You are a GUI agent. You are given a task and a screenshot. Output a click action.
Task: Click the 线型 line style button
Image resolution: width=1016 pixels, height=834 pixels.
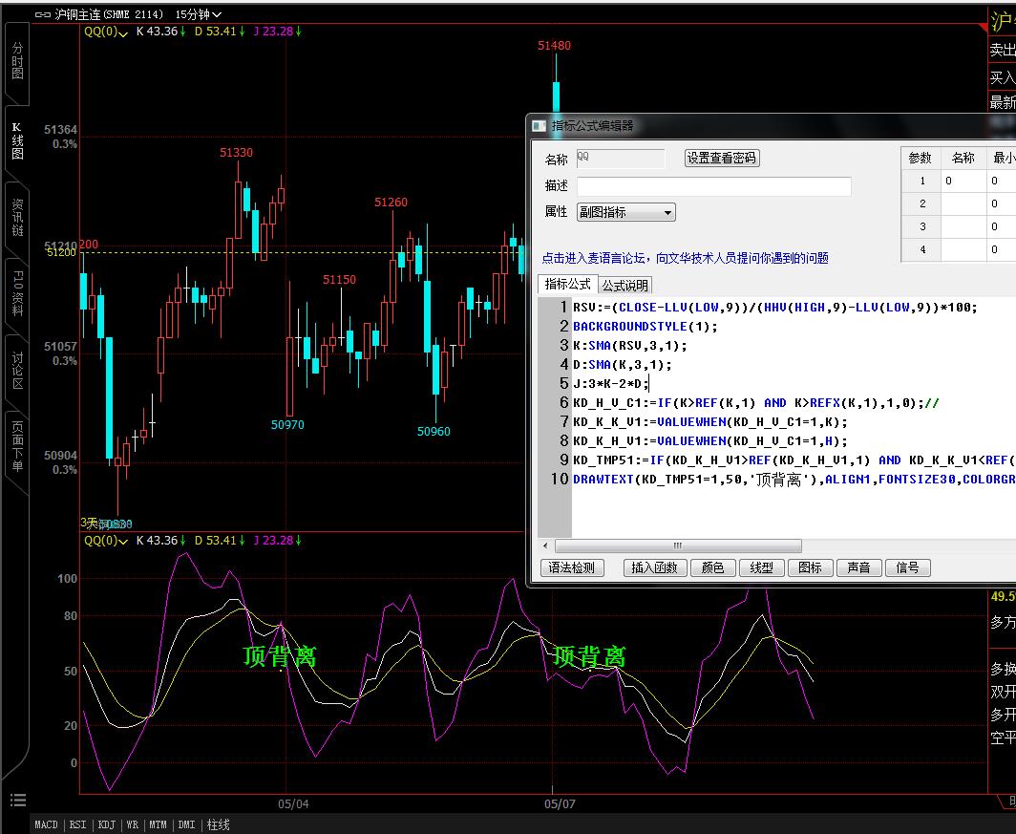(x=761, y=567)
